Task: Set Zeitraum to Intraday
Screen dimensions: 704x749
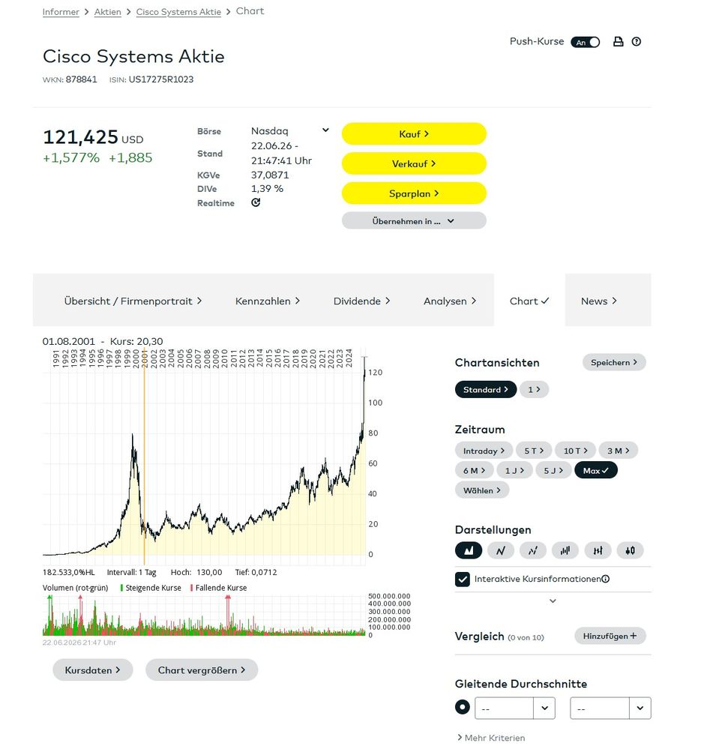Action: tap(484, 451)
